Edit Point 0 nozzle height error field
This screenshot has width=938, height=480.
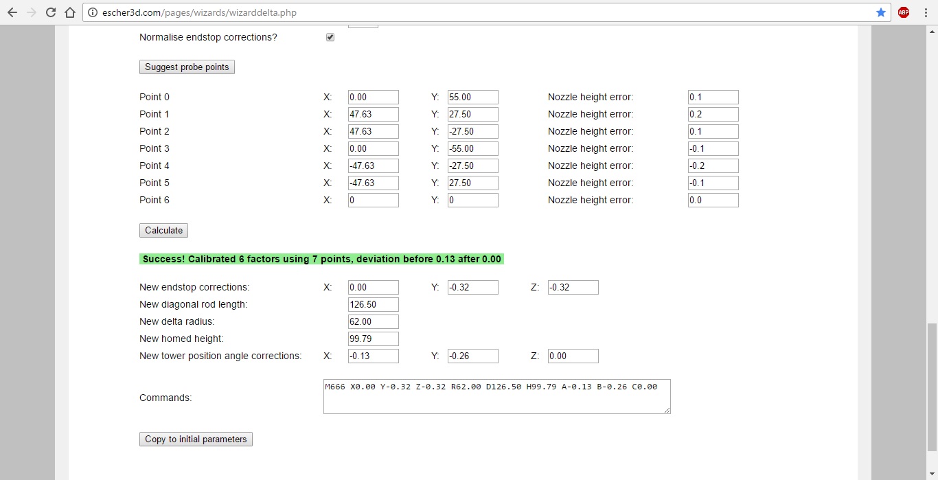click(x=713, y=98)
